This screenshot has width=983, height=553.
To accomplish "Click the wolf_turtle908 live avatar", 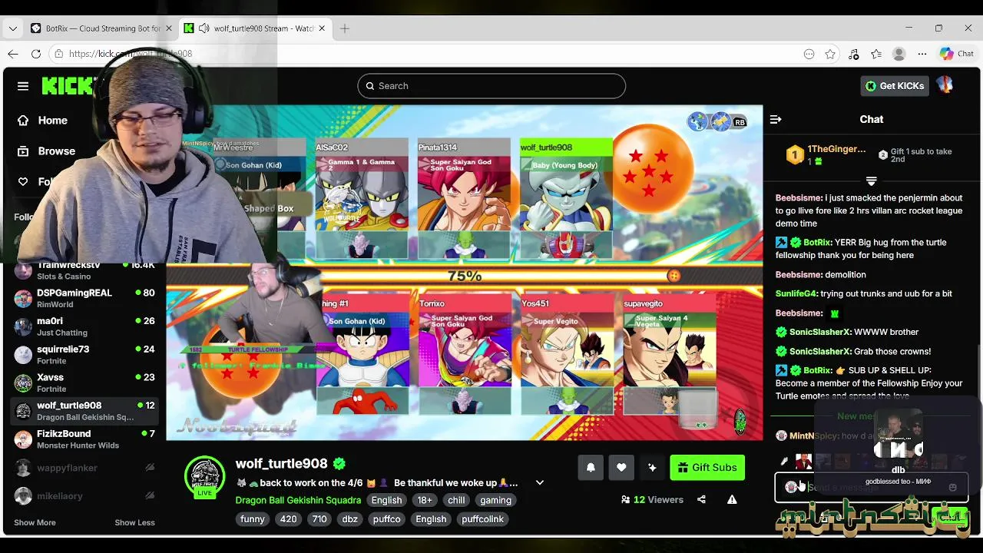I will [204, 476].
